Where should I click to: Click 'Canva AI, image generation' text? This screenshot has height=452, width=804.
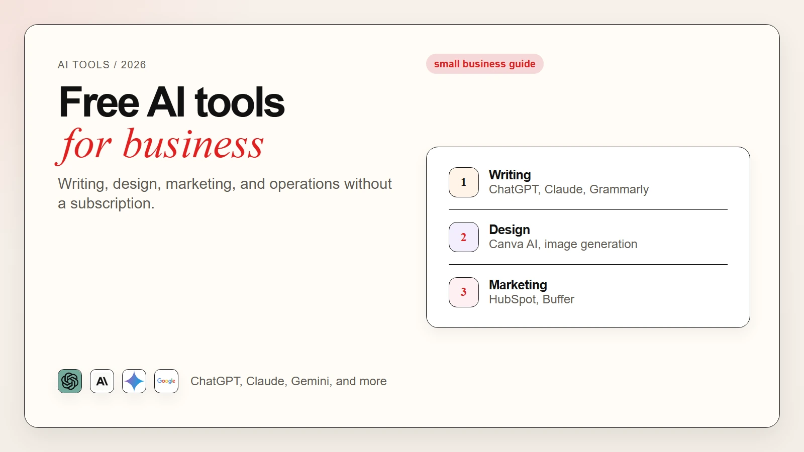[563, 244]
